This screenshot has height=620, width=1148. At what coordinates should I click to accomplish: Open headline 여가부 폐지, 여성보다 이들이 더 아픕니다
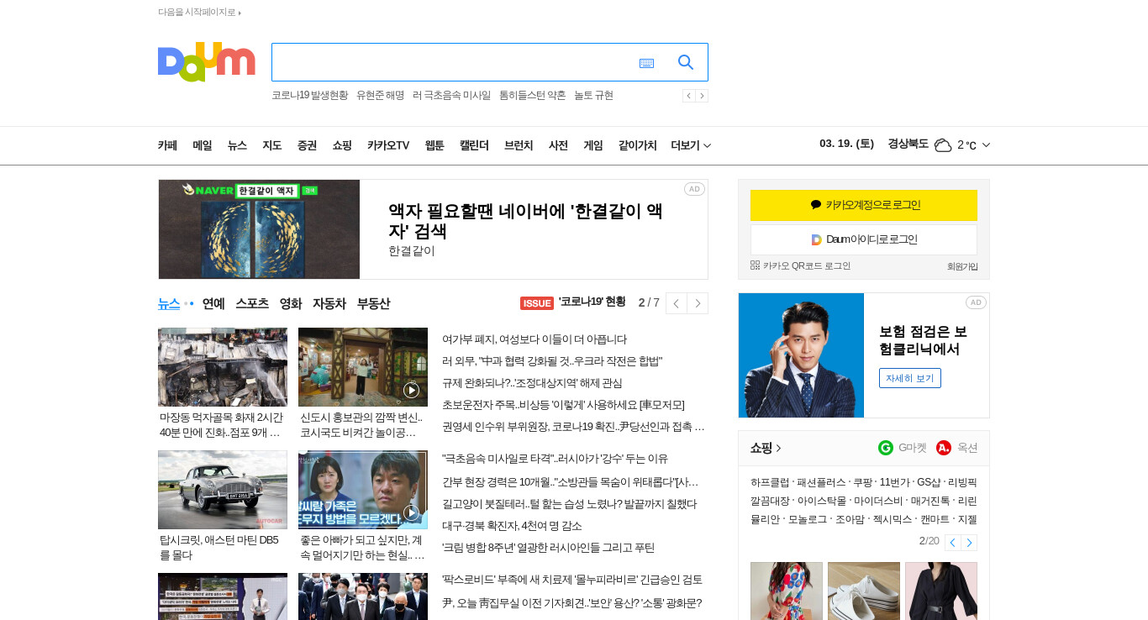pos(535,339)
